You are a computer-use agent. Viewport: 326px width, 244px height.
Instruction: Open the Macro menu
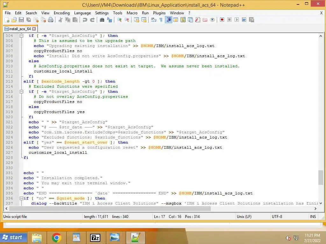(x=132, y=13)
